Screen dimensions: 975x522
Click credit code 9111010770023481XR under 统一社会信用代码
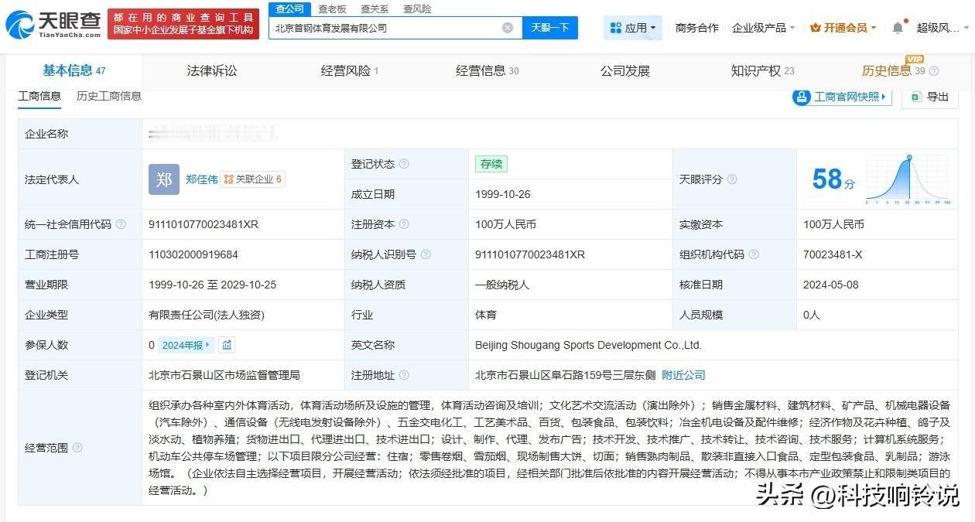tap(204, 224)
